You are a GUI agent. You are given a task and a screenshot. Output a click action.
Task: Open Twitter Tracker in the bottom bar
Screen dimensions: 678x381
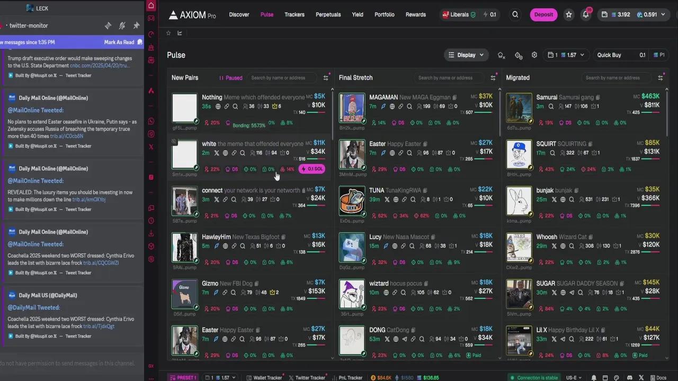[x=307, y=378]
